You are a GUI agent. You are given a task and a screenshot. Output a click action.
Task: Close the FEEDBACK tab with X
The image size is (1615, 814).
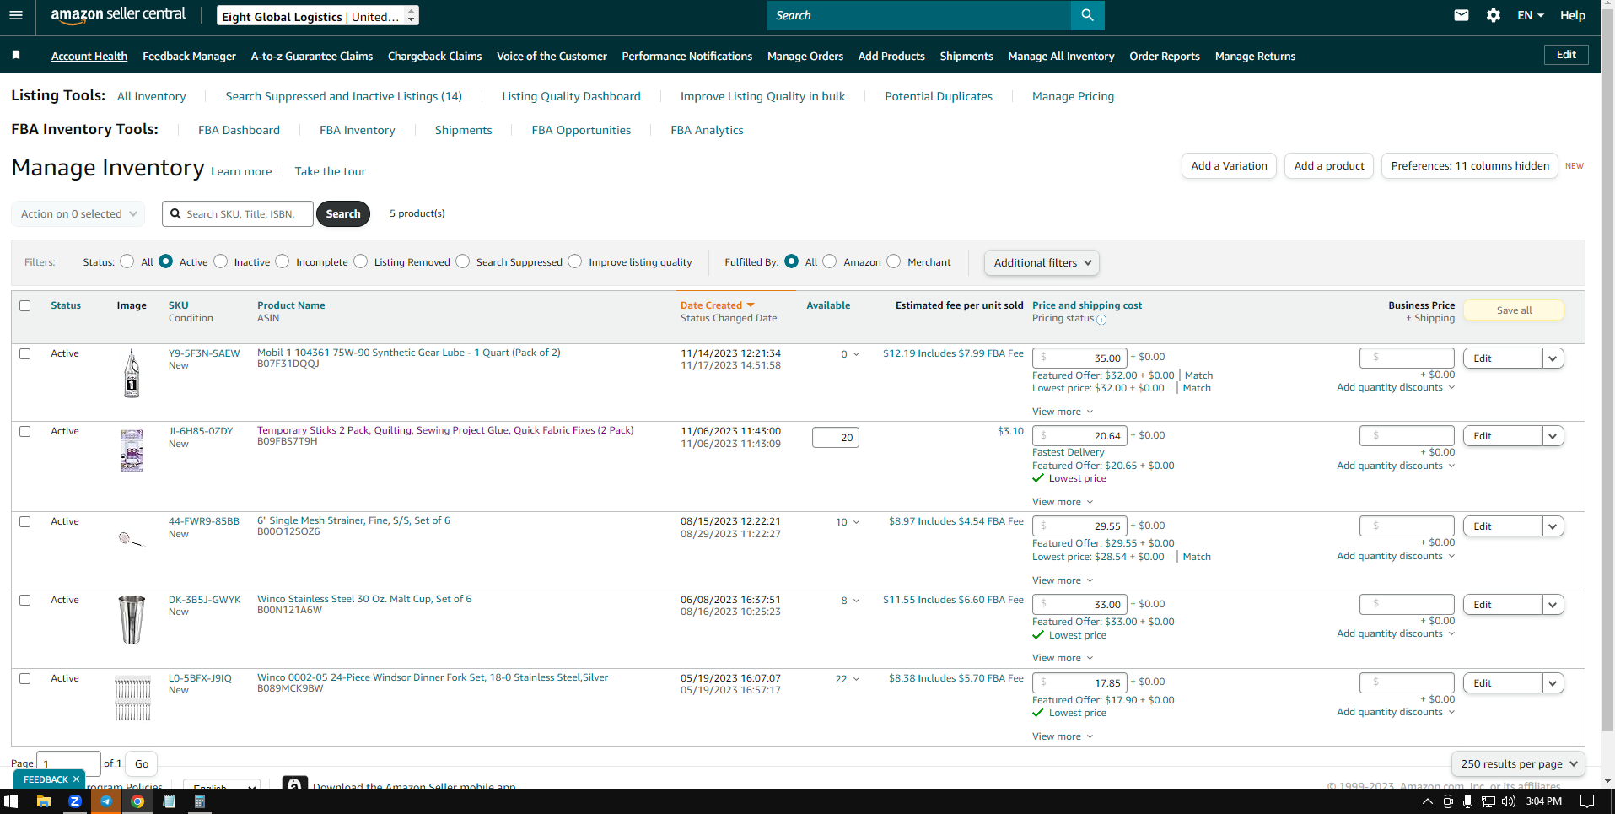click(x=76, y=779)
